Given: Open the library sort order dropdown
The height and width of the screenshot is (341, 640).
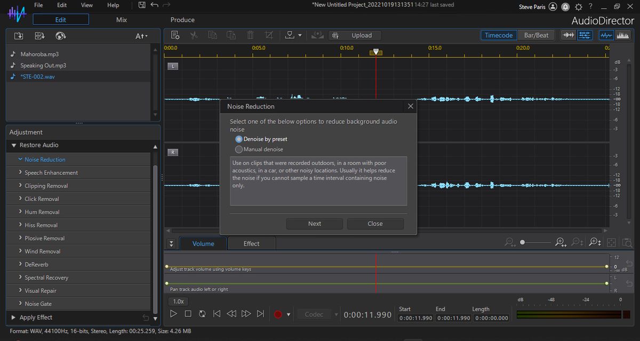Looking at the screenshot, I should 141,36.
